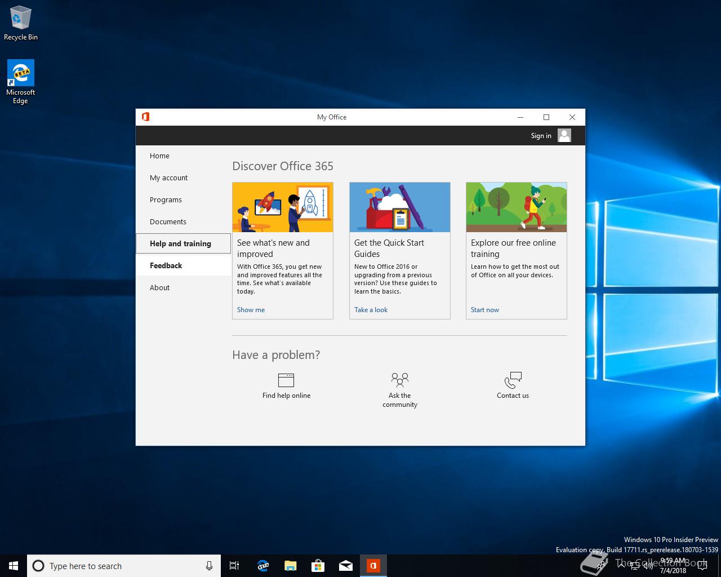Click the user avatar icon
721x577 pixels.
coord(564,135)
